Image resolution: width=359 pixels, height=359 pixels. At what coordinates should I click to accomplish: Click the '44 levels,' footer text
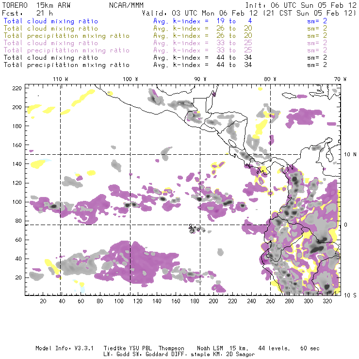point(274,348)
